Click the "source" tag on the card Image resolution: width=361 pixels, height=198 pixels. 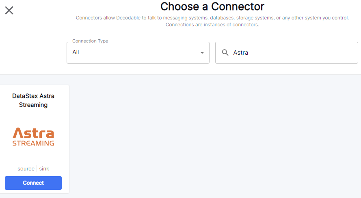(26, 168)
